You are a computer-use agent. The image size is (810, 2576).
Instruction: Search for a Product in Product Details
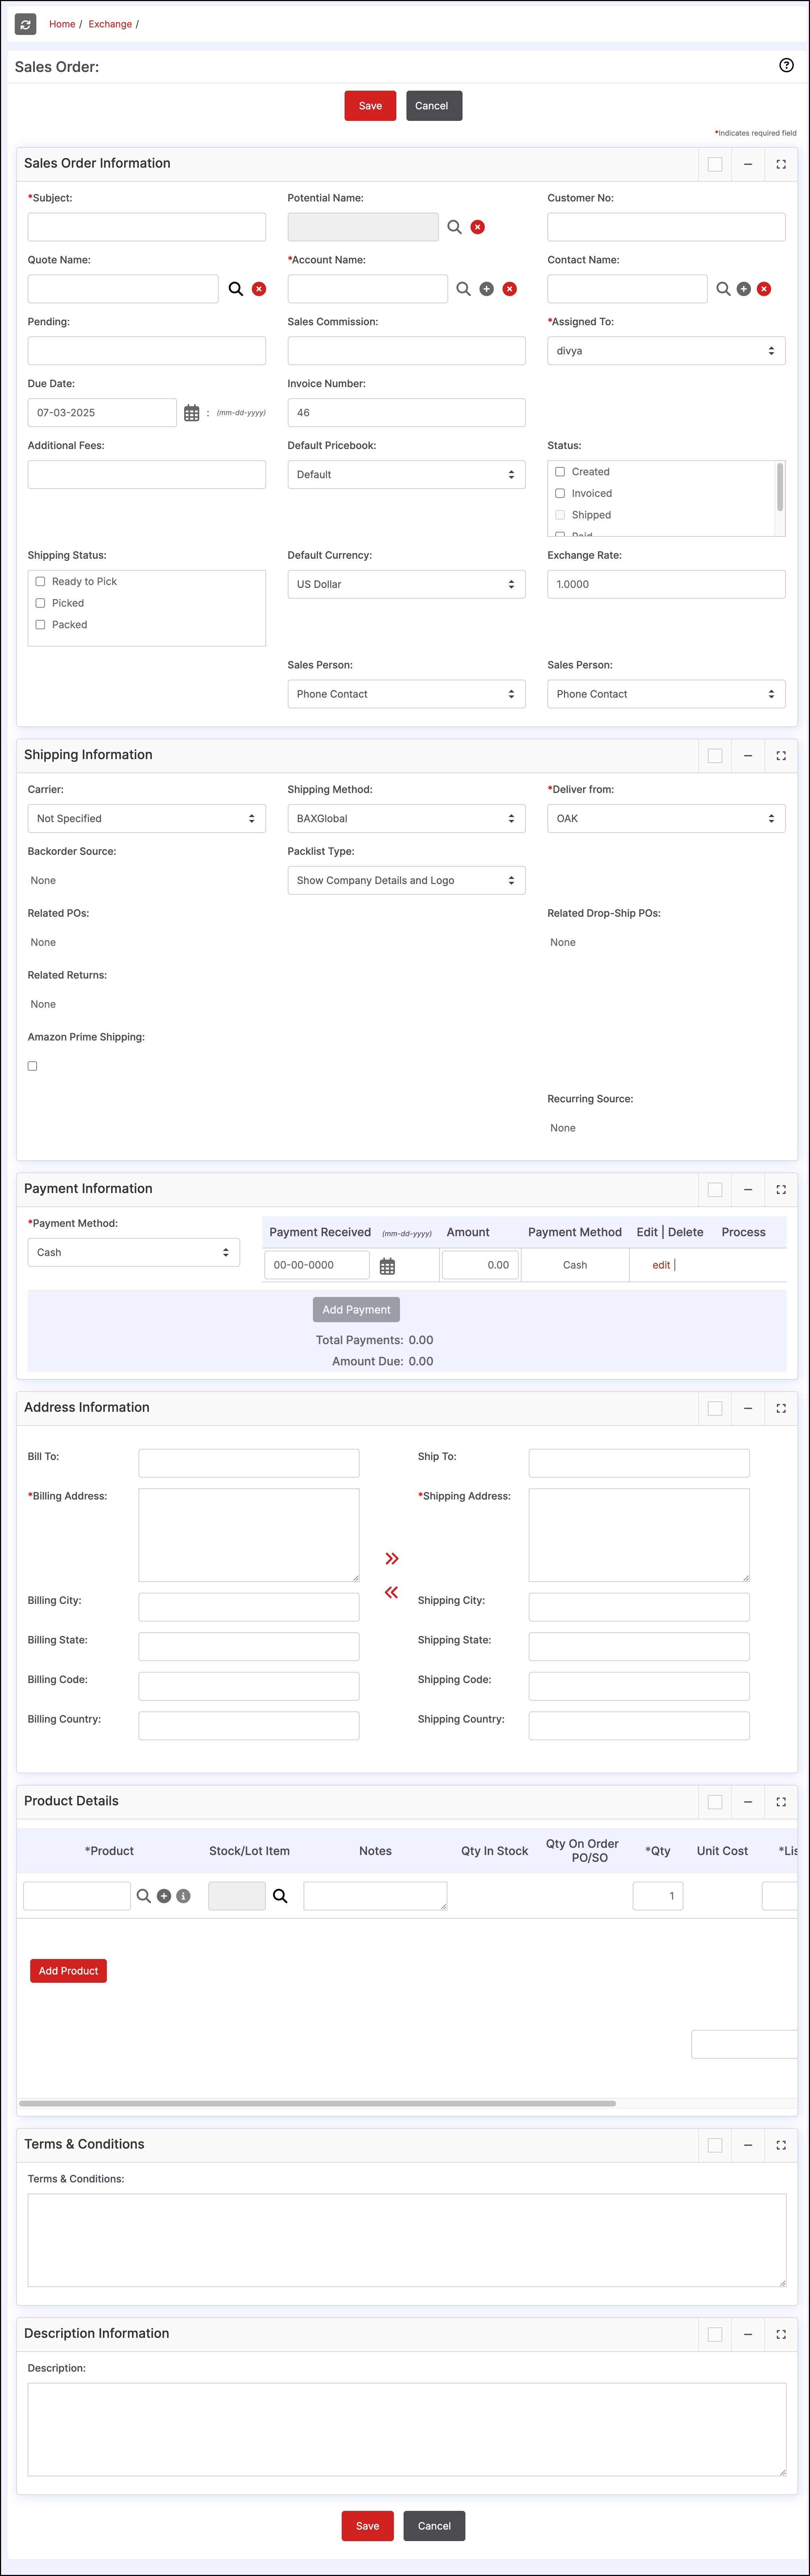click(x=144, y=1896)
